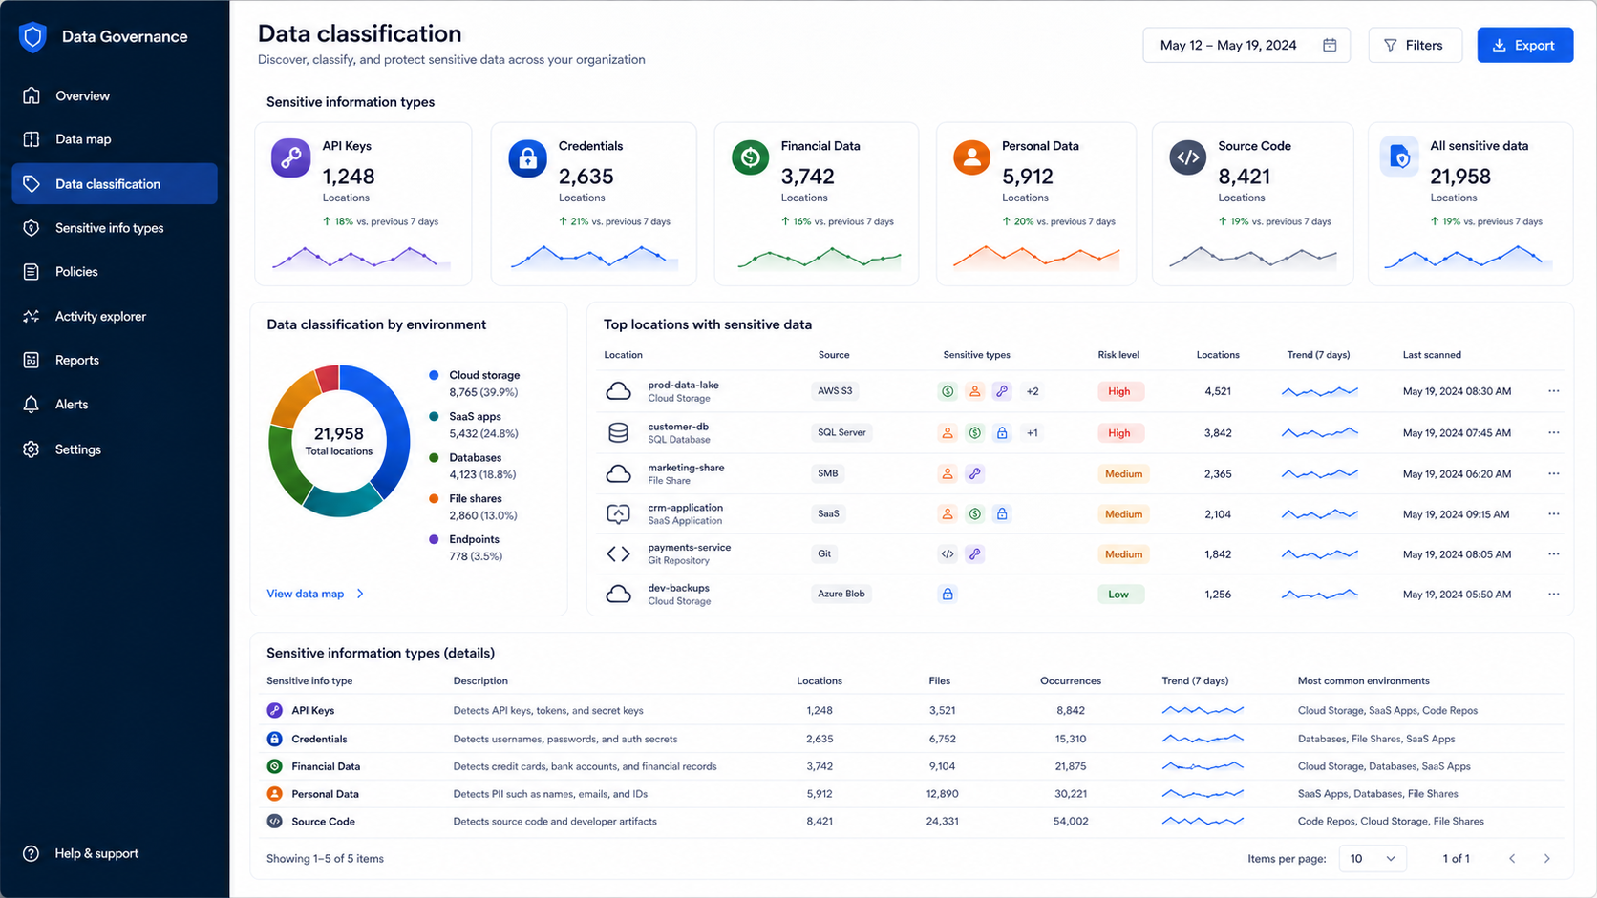Open more options for dev-backups row
The height and width of the screenshot is (898, 1597).
click(1554, 594)
